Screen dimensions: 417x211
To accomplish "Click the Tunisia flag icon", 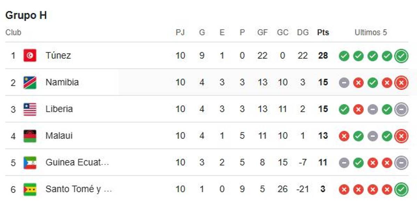I will click(30, 56).
